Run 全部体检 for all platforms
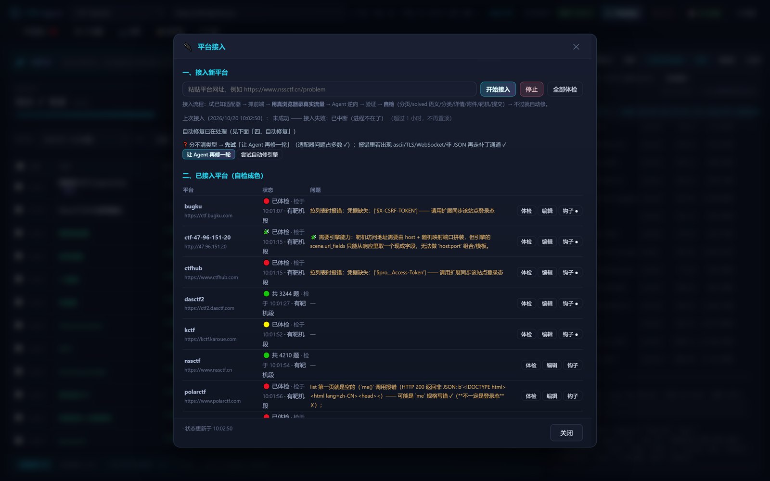 pyautogui.click(x=565, y=89)
